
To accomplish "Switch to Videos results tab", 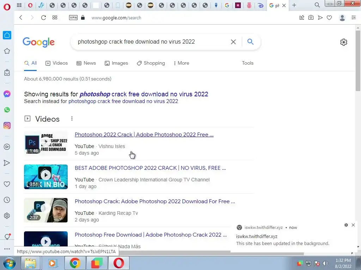I will tap(57, 63).
